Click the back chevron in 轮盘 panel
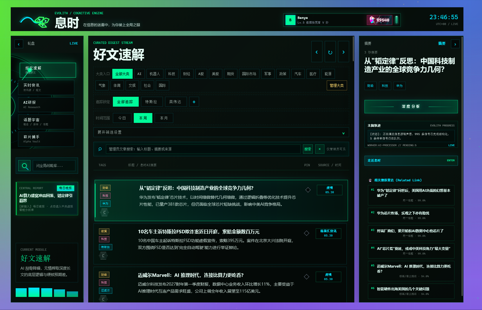Screen dimensions: 482x310 (19, 44)
